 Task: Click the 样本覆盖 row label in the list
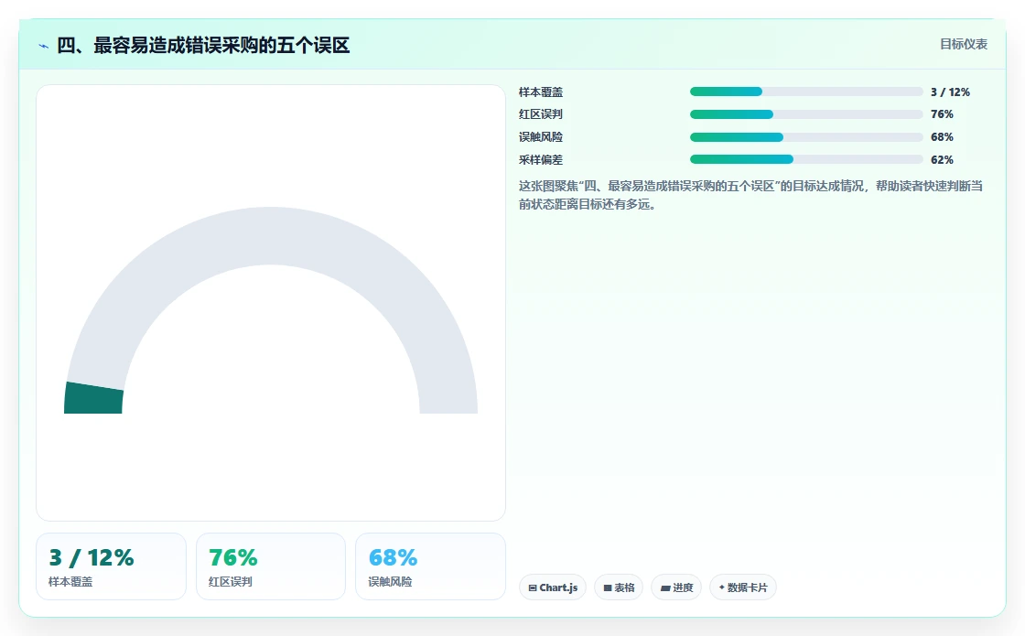[541, 92]
